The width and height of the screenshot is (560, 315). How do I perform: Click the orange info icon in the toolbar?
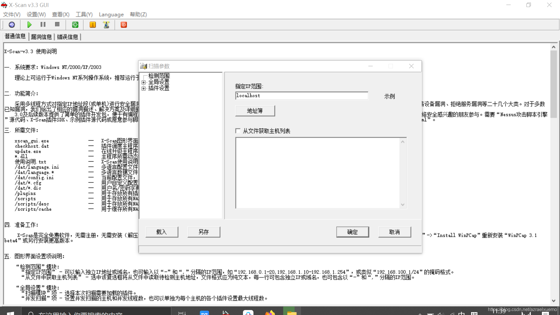93,25
